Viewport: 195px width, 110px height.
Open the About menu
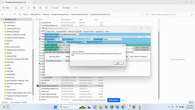pyautogui.click(x=107, y=31)
